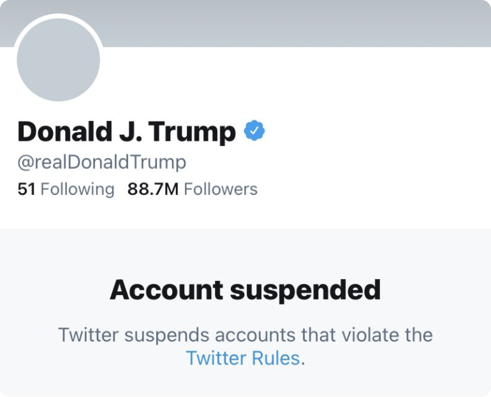Select the @realDonaldTrump handle
This screenshot has height=397, width=491.
click(x=101, y=162)
